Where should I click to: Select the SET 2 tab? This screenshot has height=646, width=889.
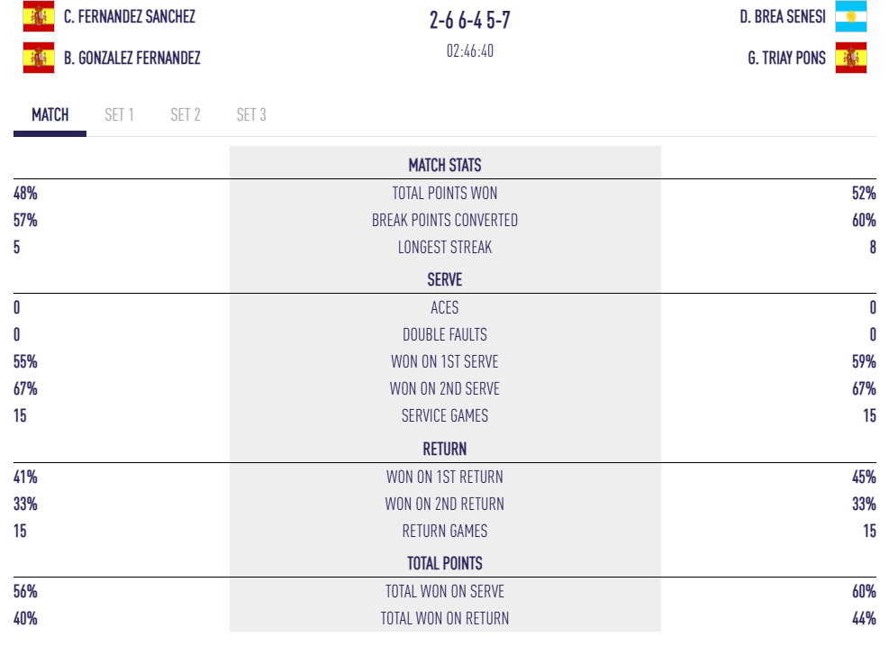[186, 114]
